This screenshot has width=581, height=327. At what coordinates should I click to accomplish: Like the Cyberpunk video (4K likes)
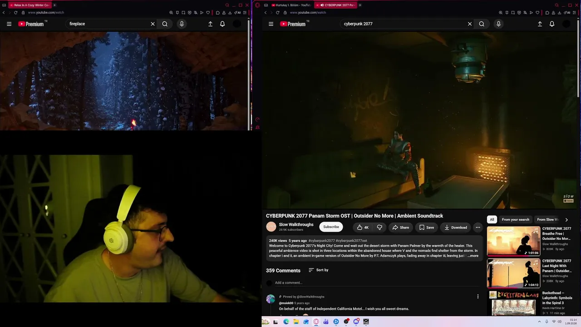[x=363, y=228]
